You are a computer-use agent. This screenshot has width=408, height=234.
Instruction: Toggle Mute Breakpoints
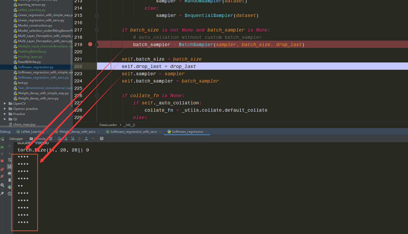(2, 176)
